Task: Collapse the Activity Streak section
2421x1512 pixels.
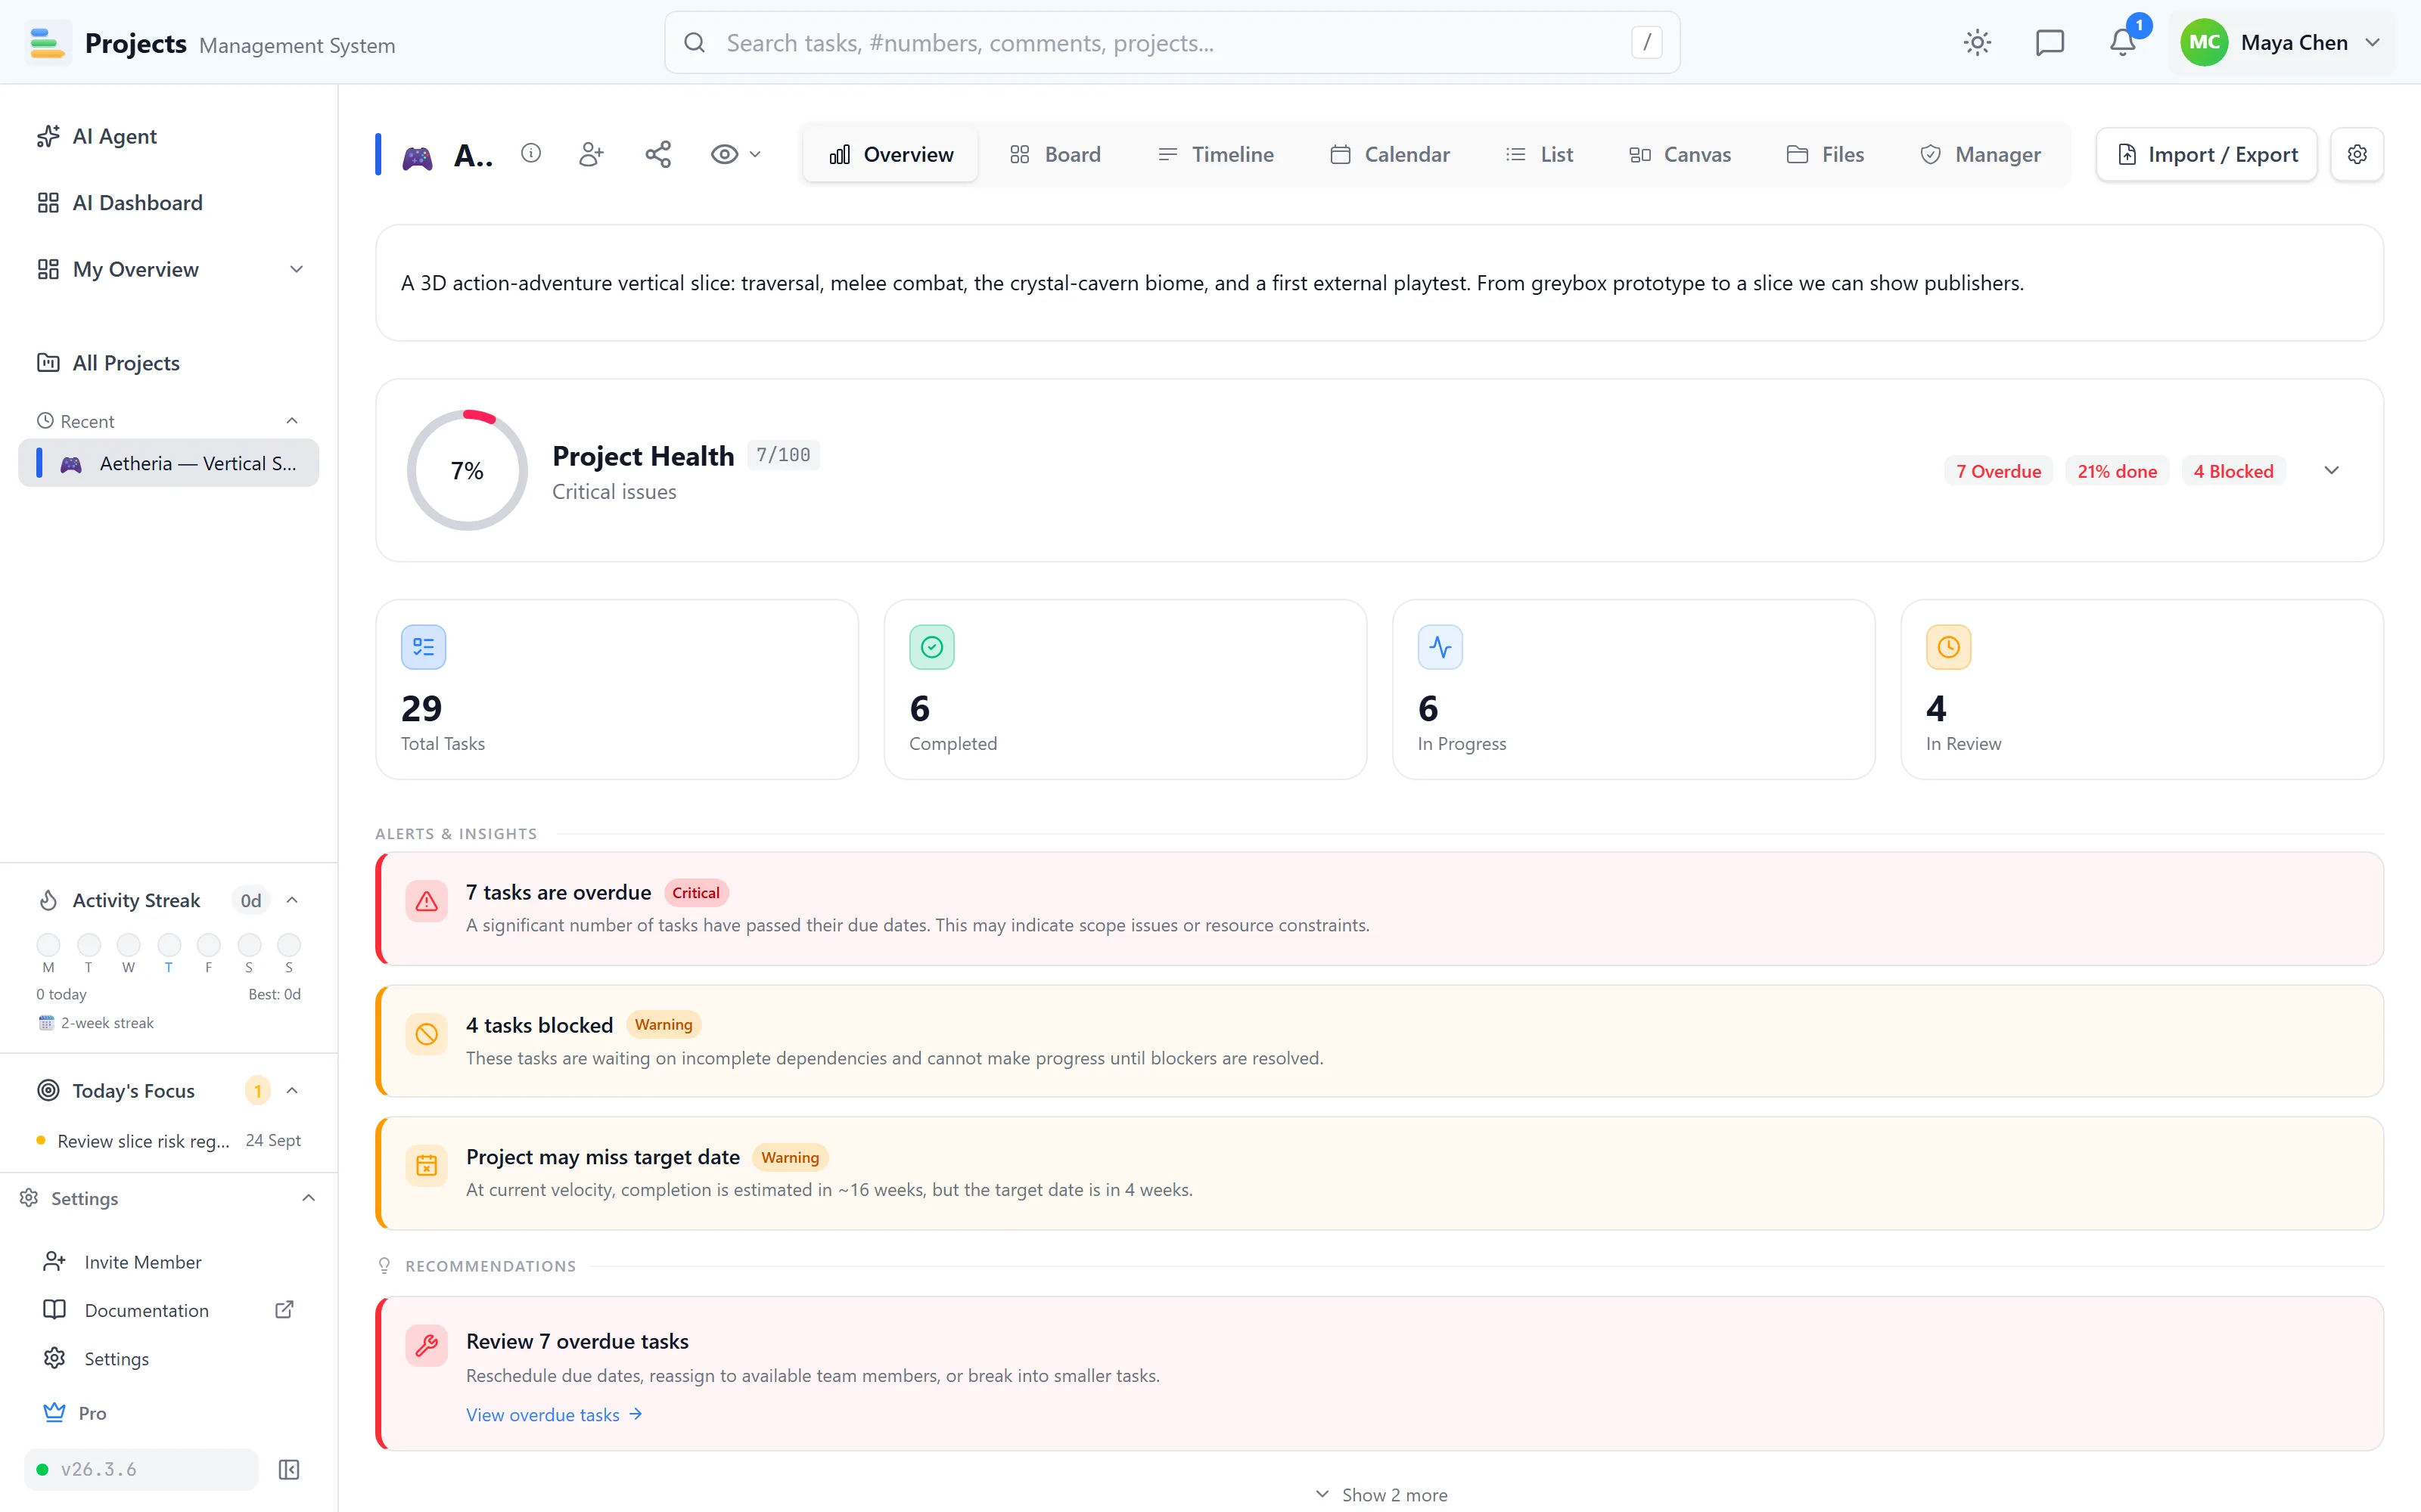Action: pos(292,900)
